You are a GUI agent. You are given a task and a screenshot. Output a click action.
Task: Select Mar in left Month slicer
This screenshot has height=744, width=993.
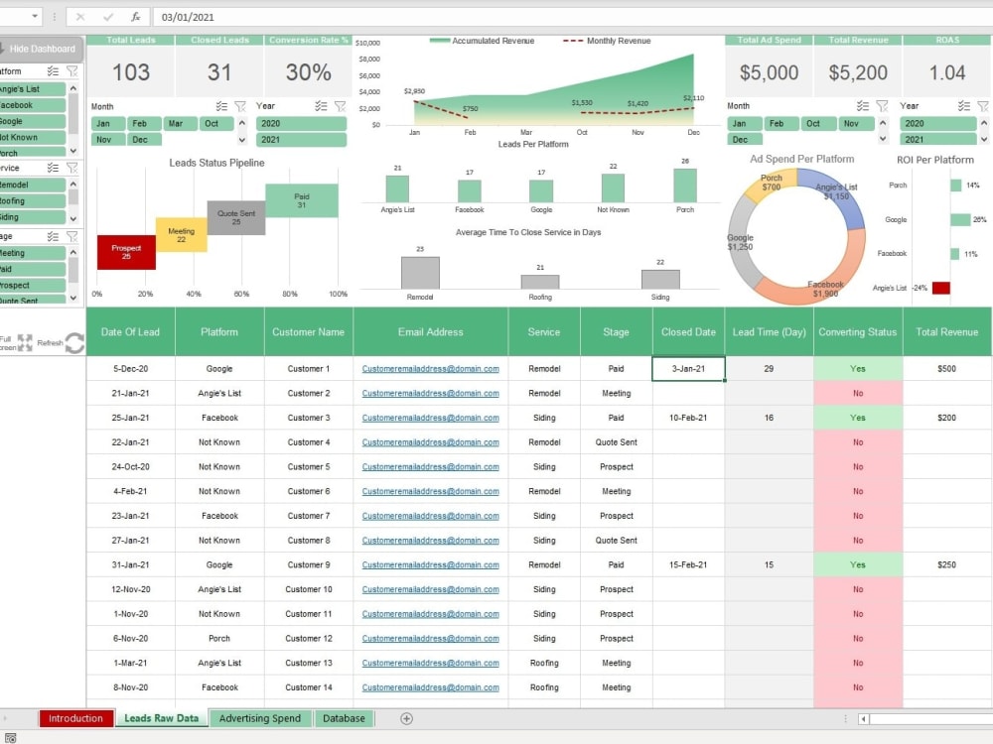pos(180,123)
